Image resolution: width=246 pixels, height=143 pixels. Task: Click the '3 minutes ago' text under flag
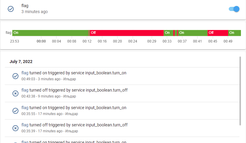tap(35, 12)
